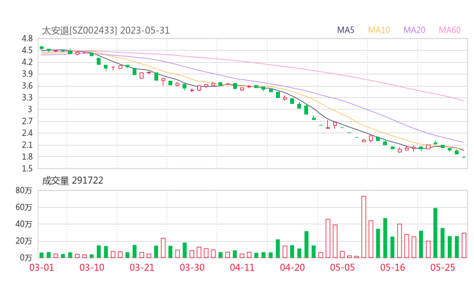Screen dimensions: 474x282
Task: Click the 40万 volume axis value
Action: 24,224
